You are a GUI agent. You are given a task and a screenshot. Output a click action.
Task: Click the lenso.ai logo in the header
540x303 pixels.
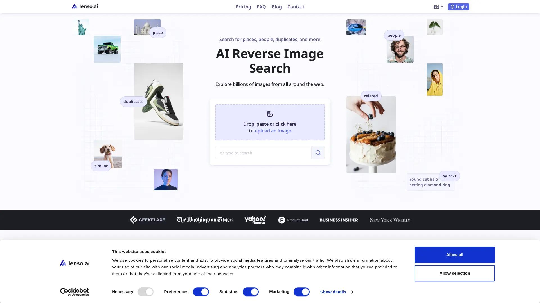84,6
